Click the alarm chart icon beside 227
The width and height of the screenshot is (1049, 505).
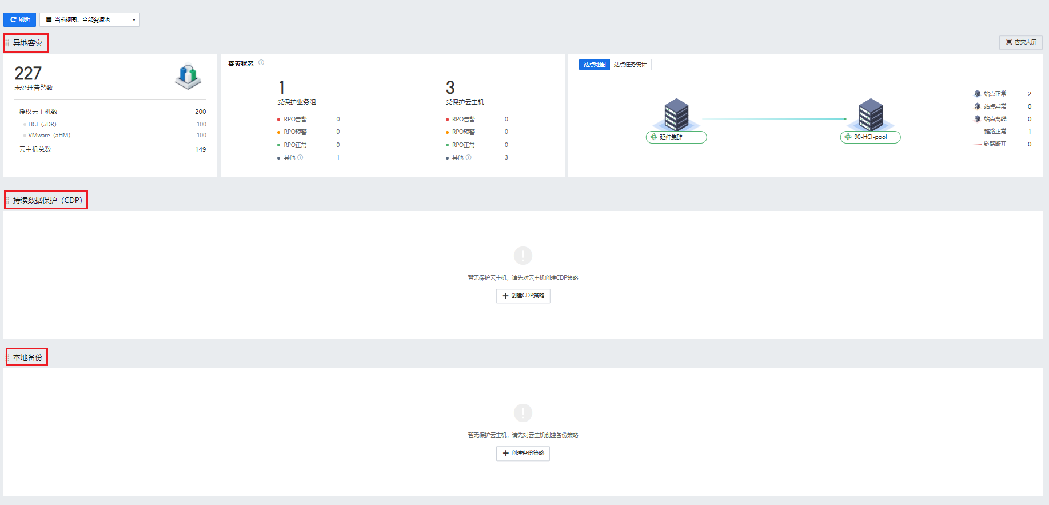pos(188,76)
